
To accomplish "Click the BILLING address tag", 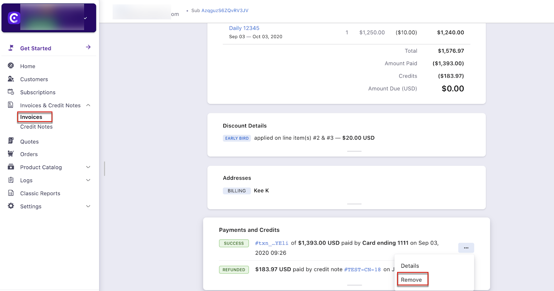I will click(237, 191).
